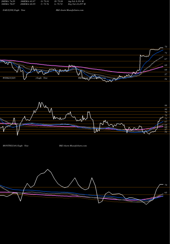The image size is (170, 244).
Task: Click the 83 price label on weekly chart
Action: click(166, 109)
